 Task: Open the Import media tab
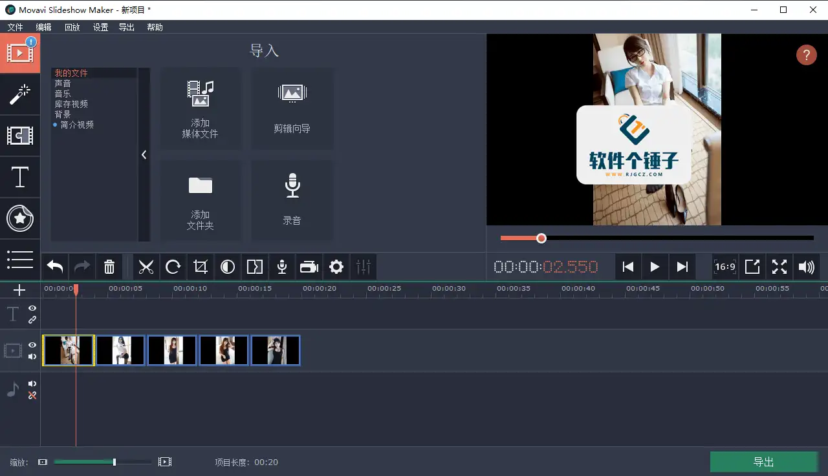tap(20, 53)
